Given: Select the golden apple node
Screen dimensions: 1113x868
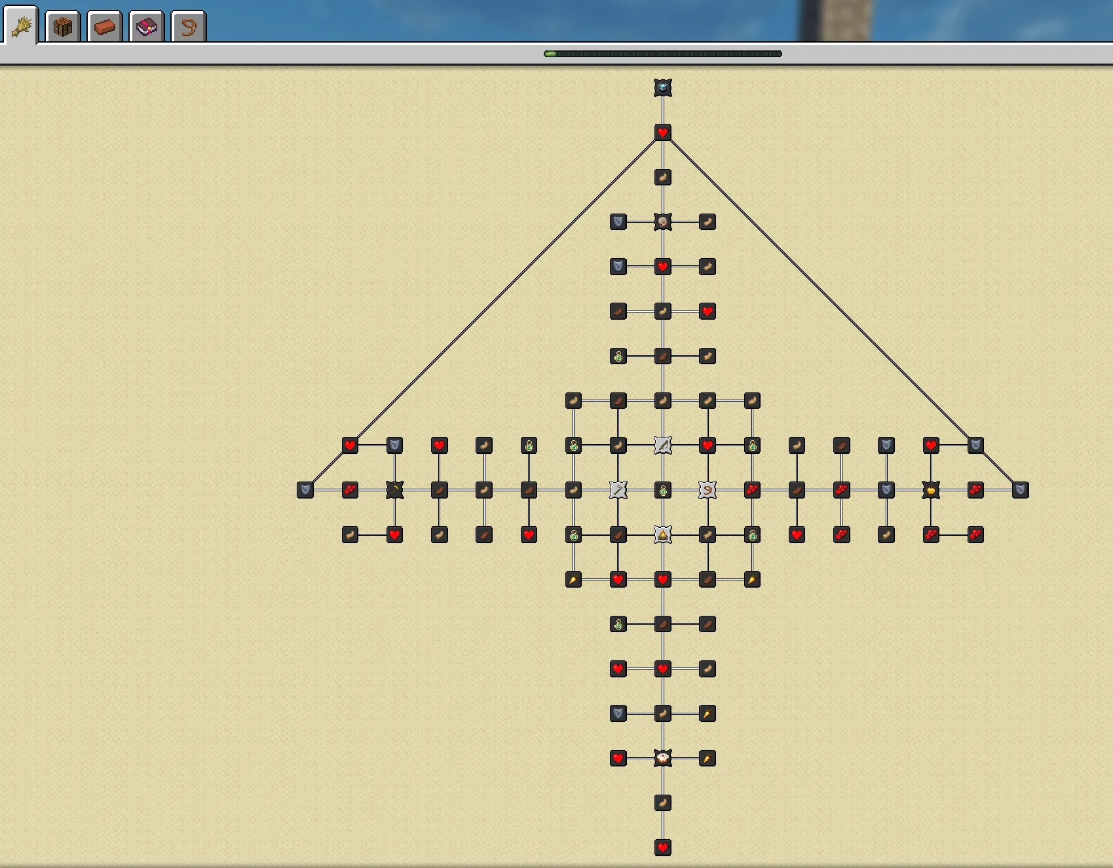Looking at the screenshot, I should tap(931, 489).
